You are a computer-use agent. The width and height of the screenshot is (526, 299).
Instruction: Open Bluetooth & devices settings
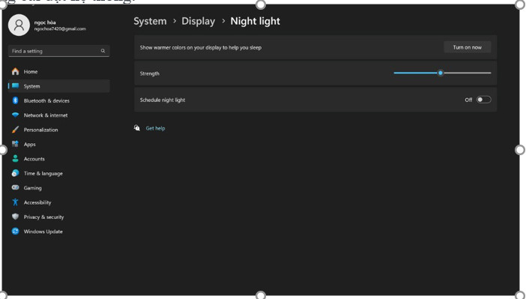[58, 100]
